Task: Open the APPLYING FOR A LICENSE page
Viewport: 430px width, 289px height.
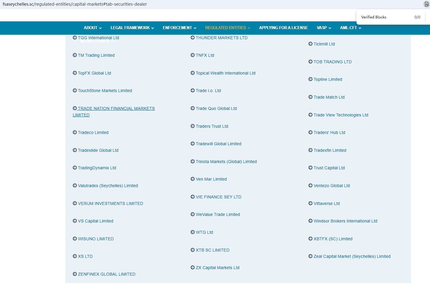Action: [x=283, y=28]
